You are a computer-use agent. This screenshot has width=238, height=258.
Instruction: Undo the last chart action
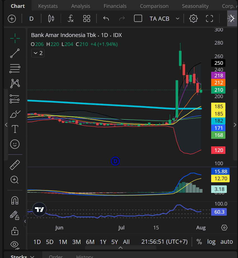(106, 19)
